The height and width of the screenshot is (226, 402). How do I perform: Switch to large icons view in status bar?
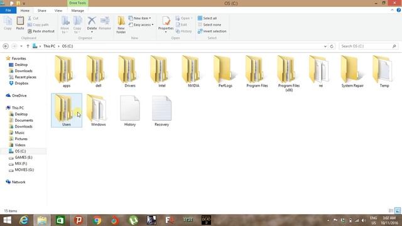[398, 211]
